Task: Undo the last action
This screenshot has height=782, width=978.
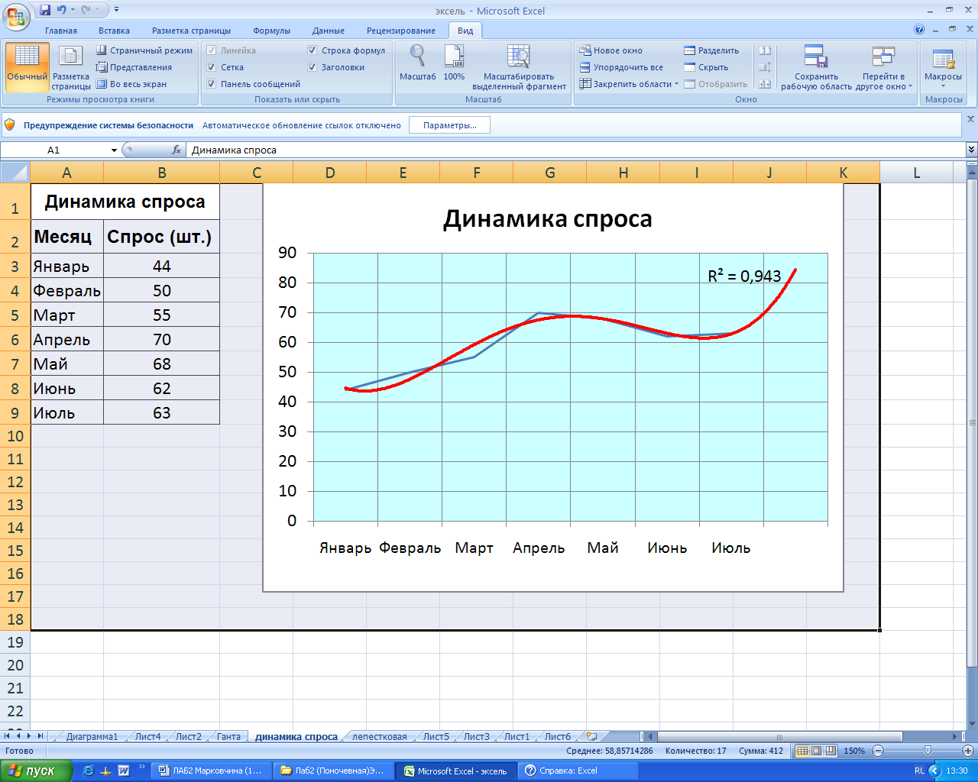Action: (x=62, y=10)
